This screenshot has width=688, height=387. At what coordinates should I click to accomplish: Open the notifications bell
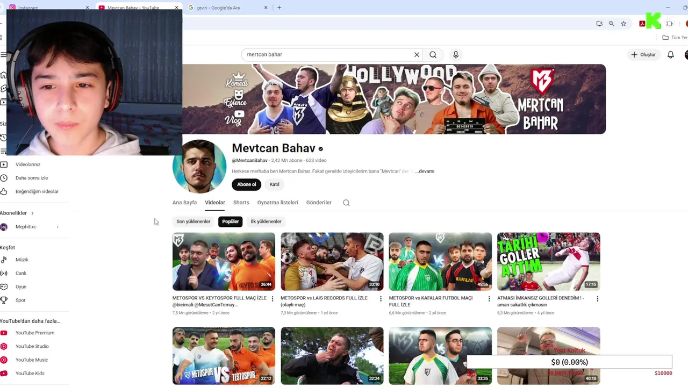click(670, 54)
